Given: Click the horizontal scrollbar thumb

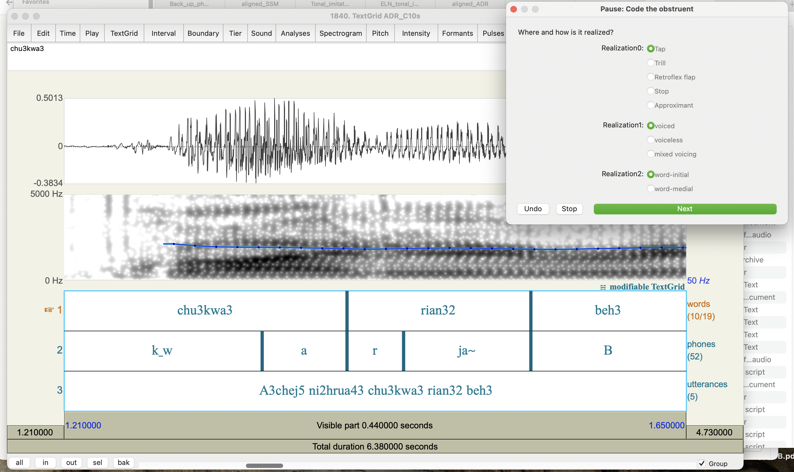Looking at the screenshot, I should tap(264, 466).
